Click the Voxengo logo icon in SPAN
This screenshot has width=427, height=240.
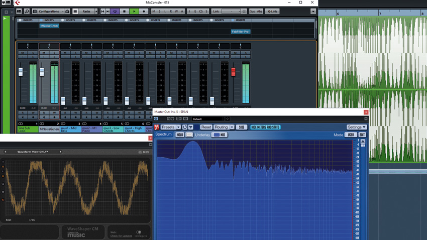click(156, 127)
